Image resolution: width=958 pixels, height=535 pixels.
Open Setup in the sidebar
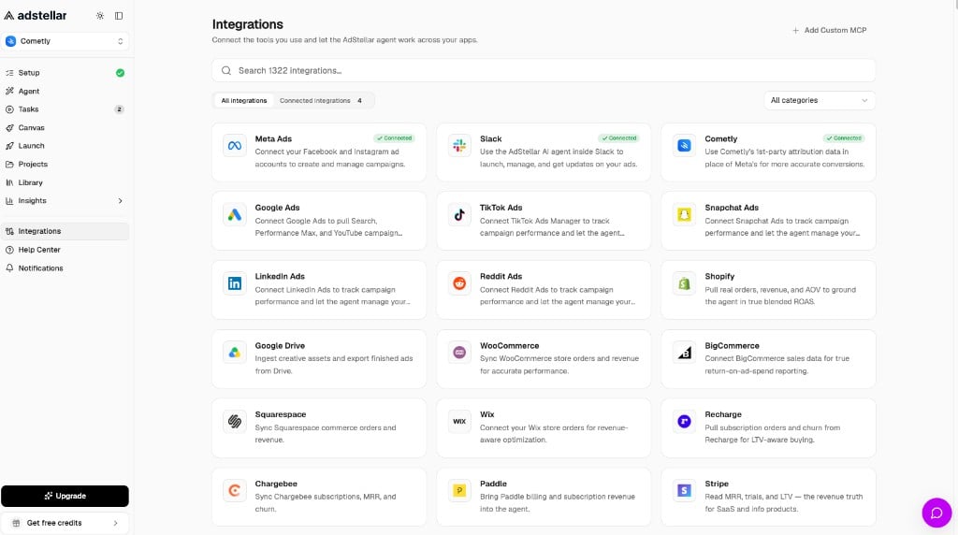click(65, 73)
